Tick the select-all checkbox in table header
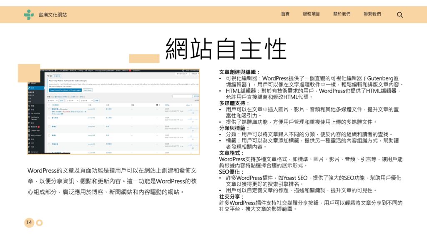Image resolution: width=427 pixels, height=240 pixels. pyautogui.click(x=49, y=105)
